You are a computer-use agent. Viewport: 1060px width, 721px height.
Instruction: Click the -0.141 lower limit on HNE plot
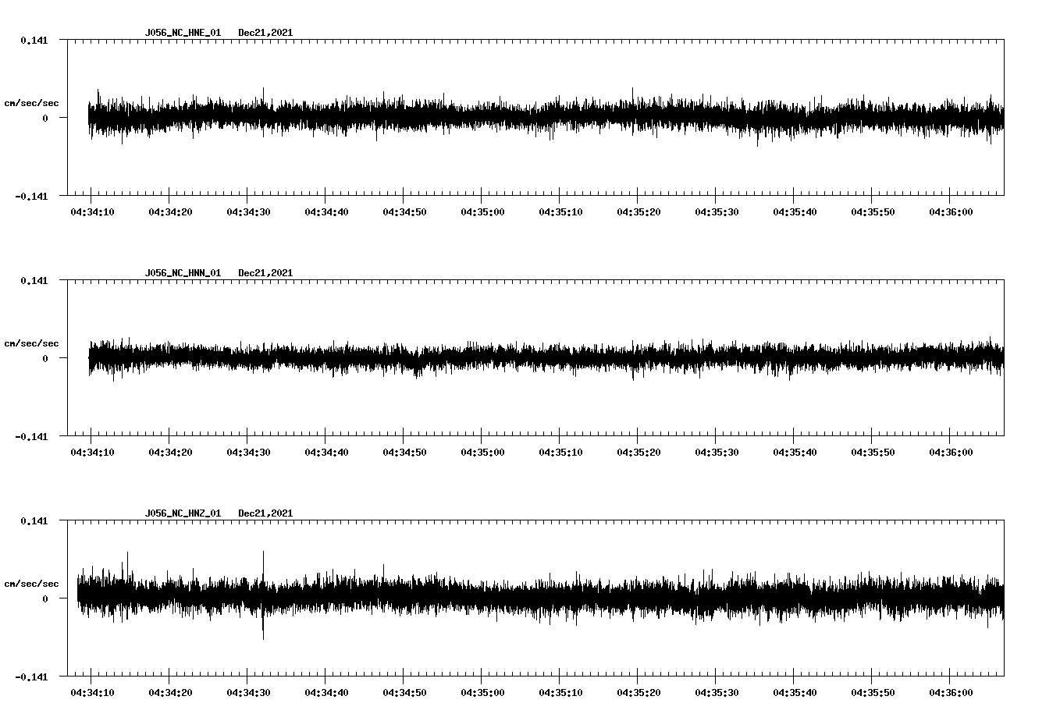(x=31, y=197)
